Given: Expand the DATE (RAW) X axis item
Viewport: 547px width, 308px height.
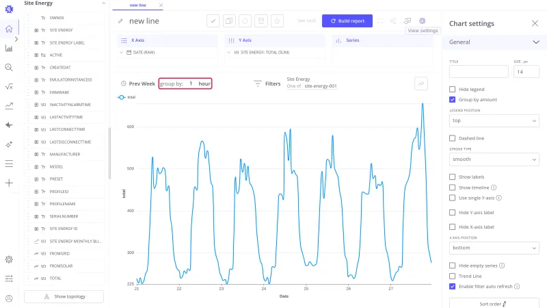Looking at the screenshot, I should click(122, 53).
